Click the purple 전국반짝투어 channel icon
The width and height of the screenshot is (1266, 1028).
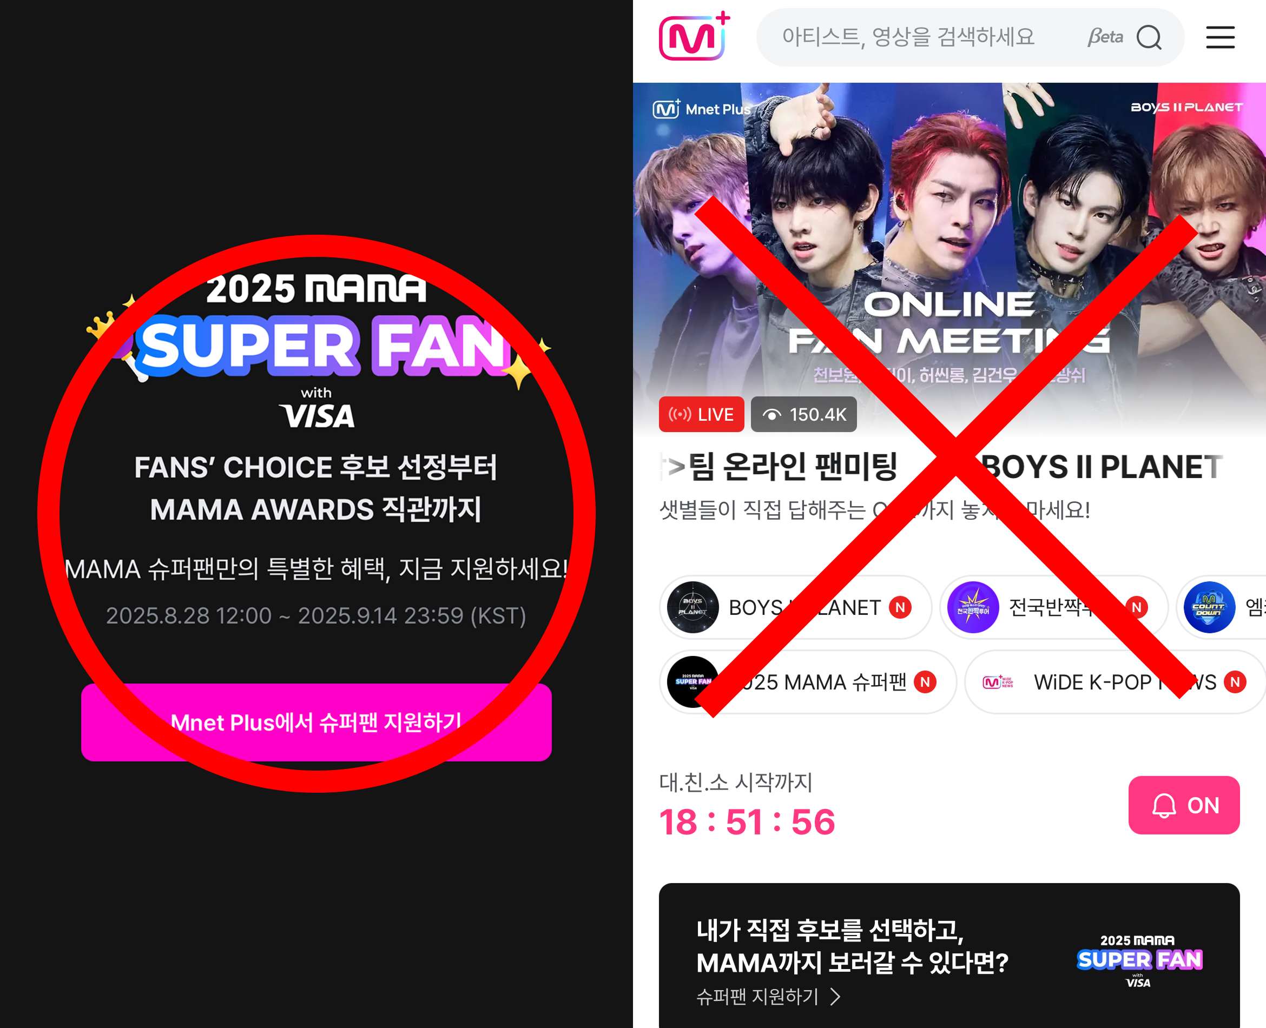[x=973, y=607]
